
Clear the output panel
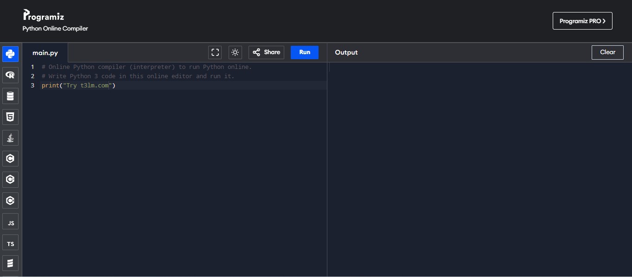click(x=607, y=52)
